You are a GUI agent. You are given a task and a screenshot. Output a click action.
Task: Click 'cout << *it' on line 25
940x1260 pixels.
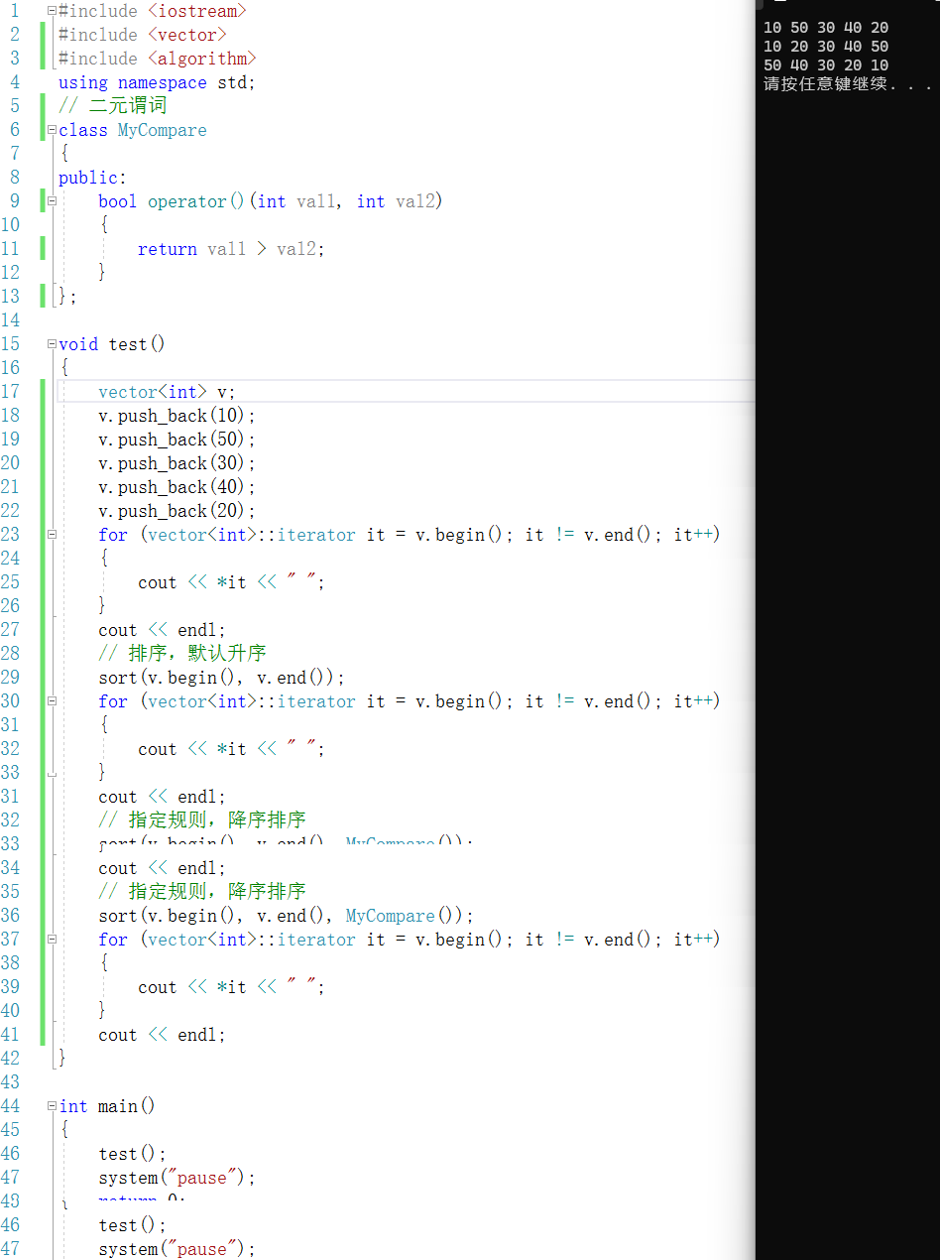(x=191, y=582)
